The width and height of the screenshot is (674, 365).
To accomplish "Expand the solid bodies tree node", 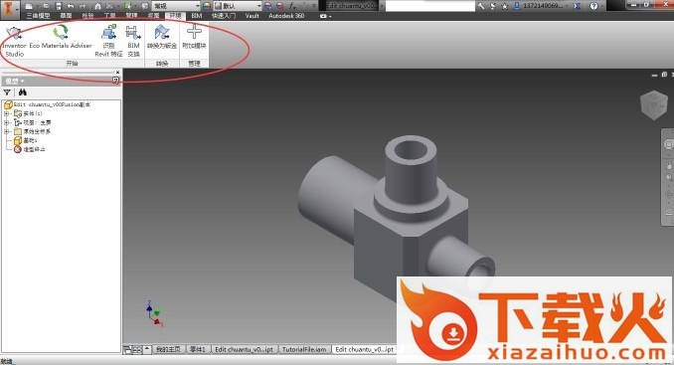I will 6,113.
